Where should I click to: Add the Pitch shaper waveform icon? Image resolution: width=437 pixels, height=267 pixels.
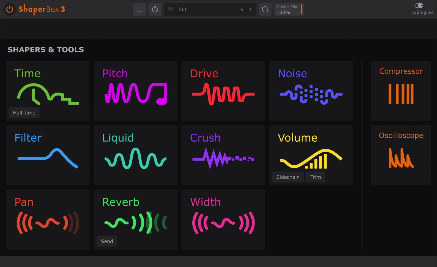[136, 93]
